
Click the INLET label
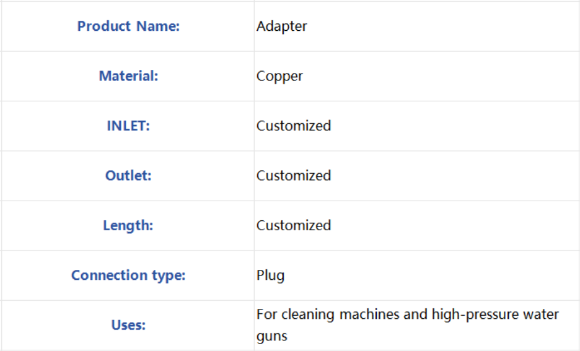click(128, 126)
